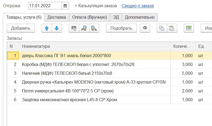The width and height of the screenshot is (212, 126).
Task: Click unload to data terminal icon
Action: coord(94,28)
